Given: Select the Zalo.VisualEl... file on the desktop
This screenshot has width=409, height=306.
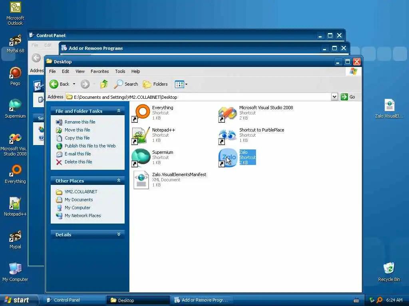Looking at the screenshot, I should 389,109.
